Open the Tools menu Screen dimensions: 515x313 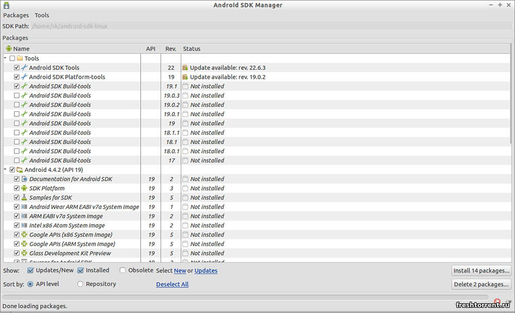pyautogui.click(x=42, y=15)
